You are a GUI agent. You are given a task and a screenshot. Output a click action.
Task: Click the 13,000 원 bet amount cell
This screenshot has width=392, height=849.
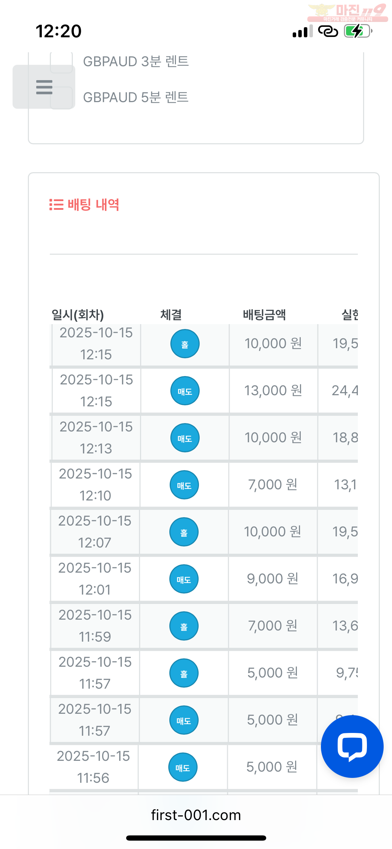pos(273,391)
